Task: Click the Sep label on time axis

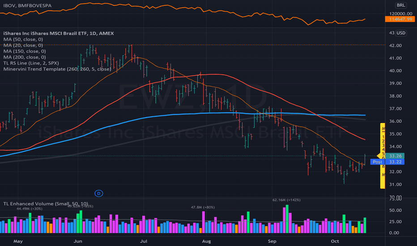Action: tap(272, 241)
